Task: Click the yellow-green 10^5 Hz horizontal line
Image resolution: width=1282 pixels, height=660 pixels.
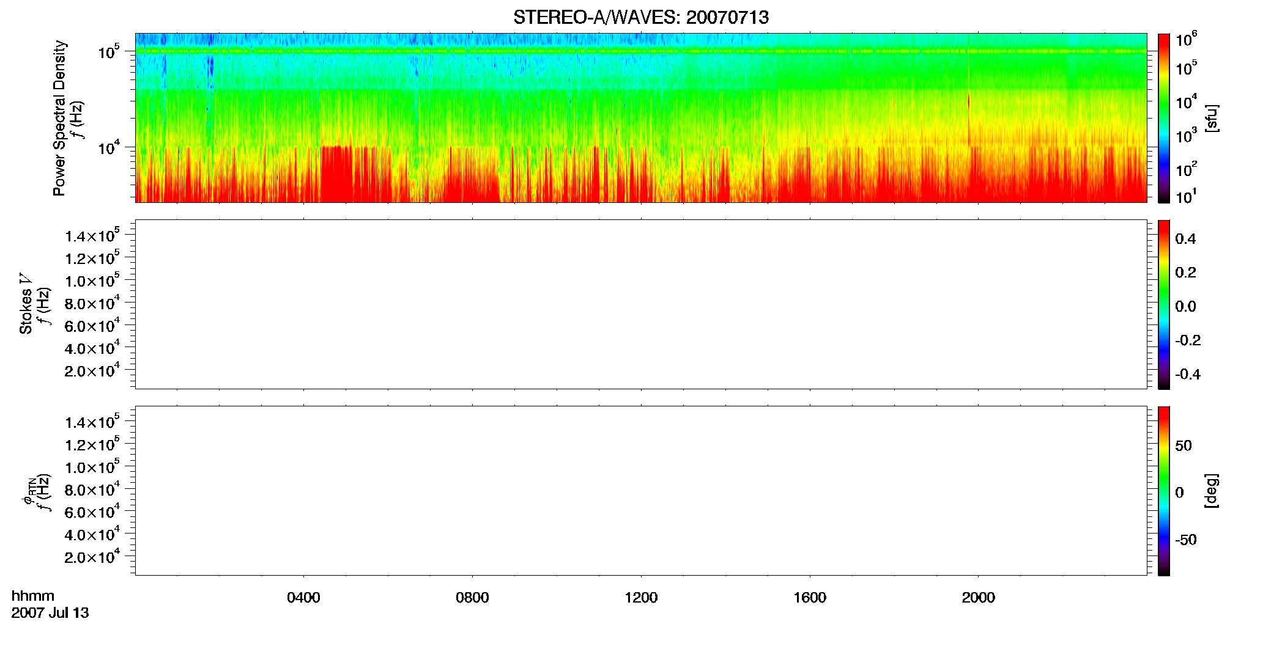Action: tap(641, 51)
